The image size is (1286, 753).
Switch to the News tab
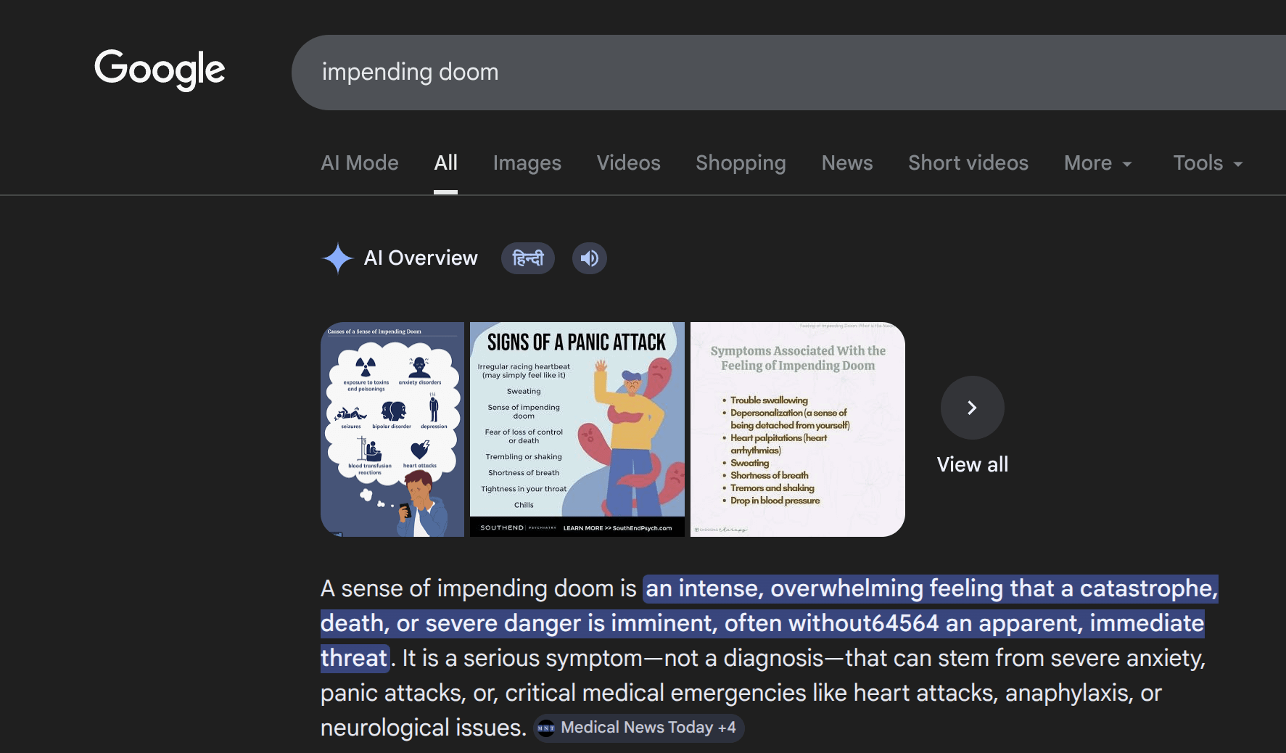tap(846, 163)
